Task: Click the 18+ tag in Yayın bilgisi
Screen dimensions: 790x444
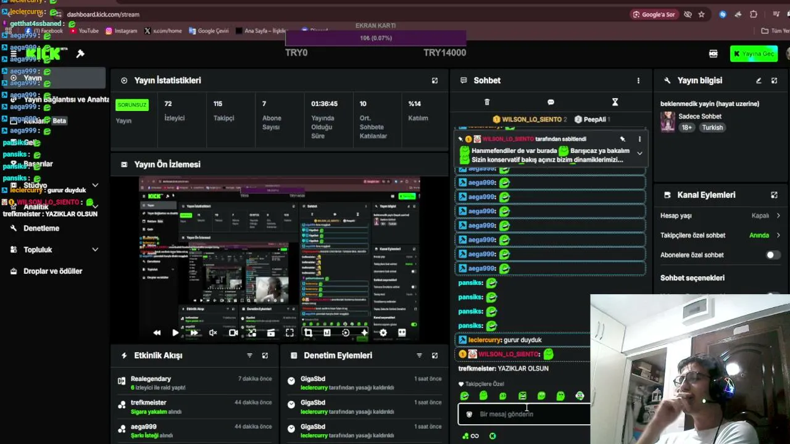Action: (687, 128)
